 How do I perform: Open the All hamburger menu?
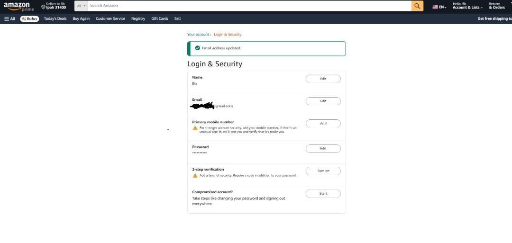pos(9,18)
